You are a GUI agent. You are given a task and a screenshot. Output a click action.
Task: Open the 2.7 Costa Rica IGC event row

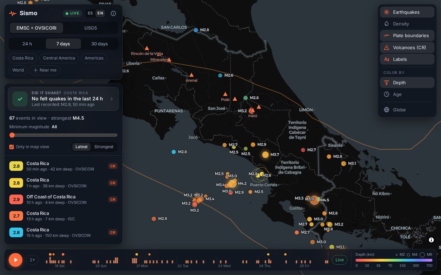[63, 216]
